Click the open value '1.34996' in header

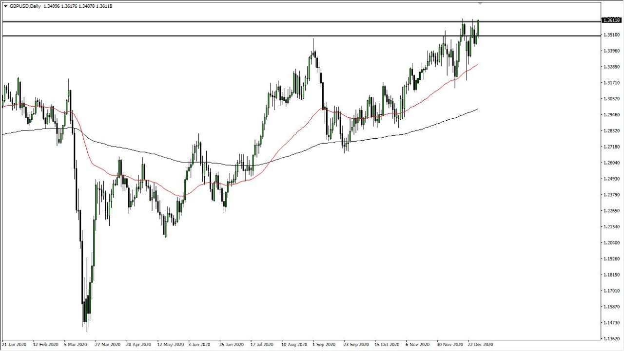53,6
